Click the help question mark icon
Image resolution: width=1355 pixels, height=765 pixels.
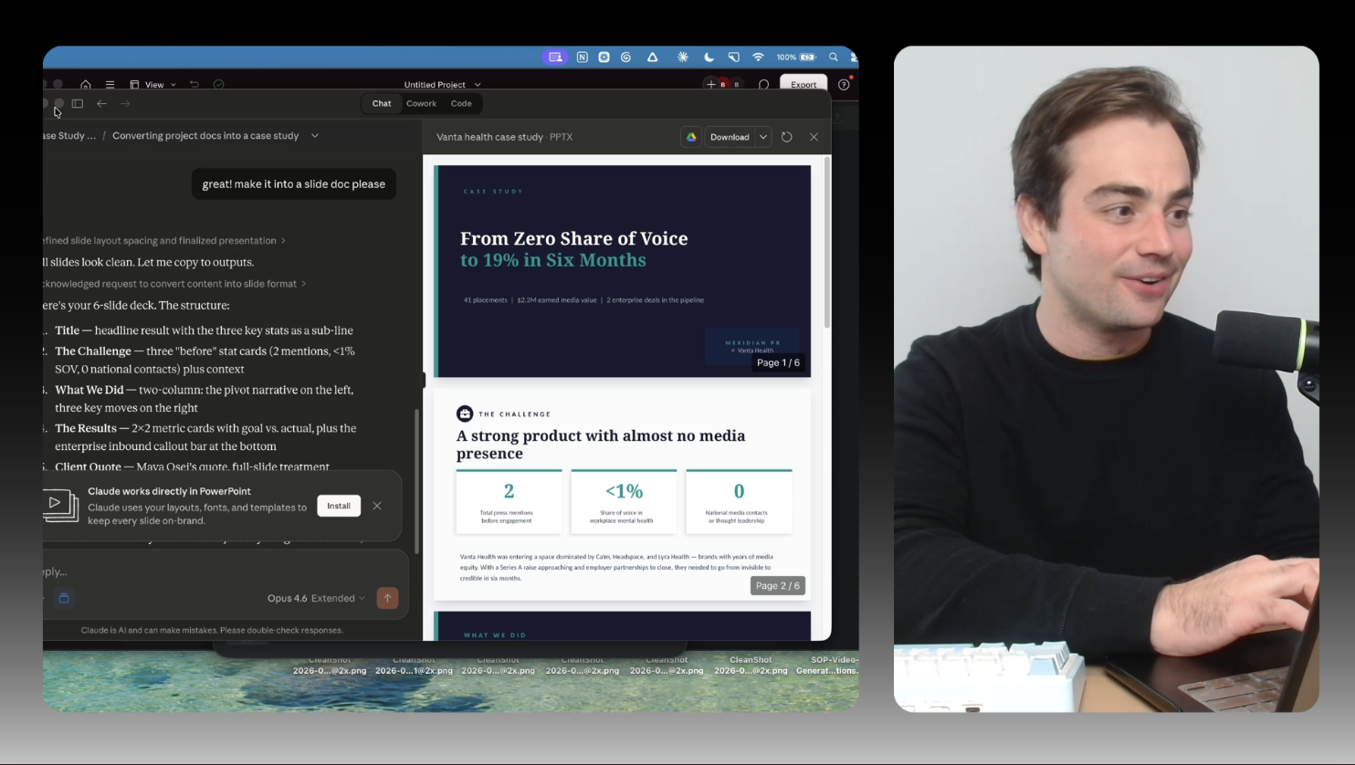coord(843,84)
